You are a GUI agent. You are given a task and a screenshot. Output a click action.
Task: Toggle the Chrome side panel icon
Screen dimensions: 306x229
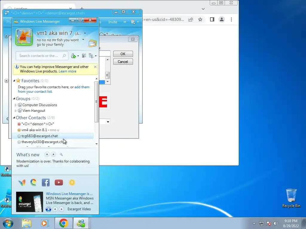tap(212, 19)
